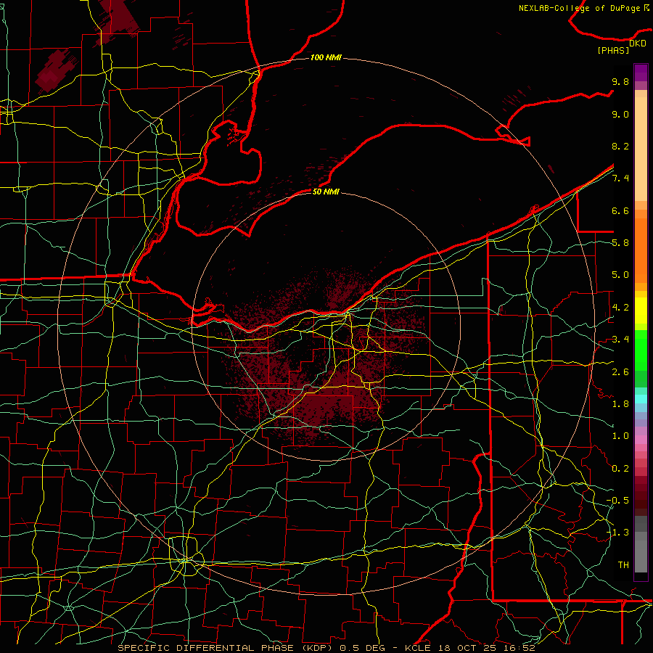Image resolution: width=653 pixels, height=653 pixels.
Task: Click the NEXLAB-College of DuPage title text
Action: click(x=580, y=8)
